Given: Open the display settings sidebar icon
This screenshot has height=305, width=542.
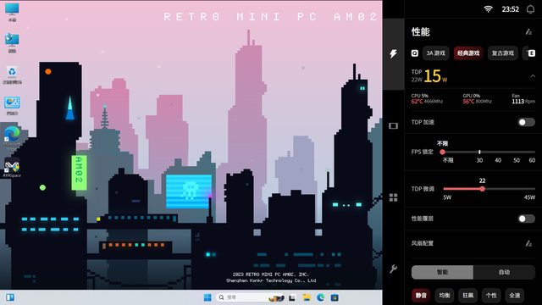Looking at the screenshot, I should (393, 126).
